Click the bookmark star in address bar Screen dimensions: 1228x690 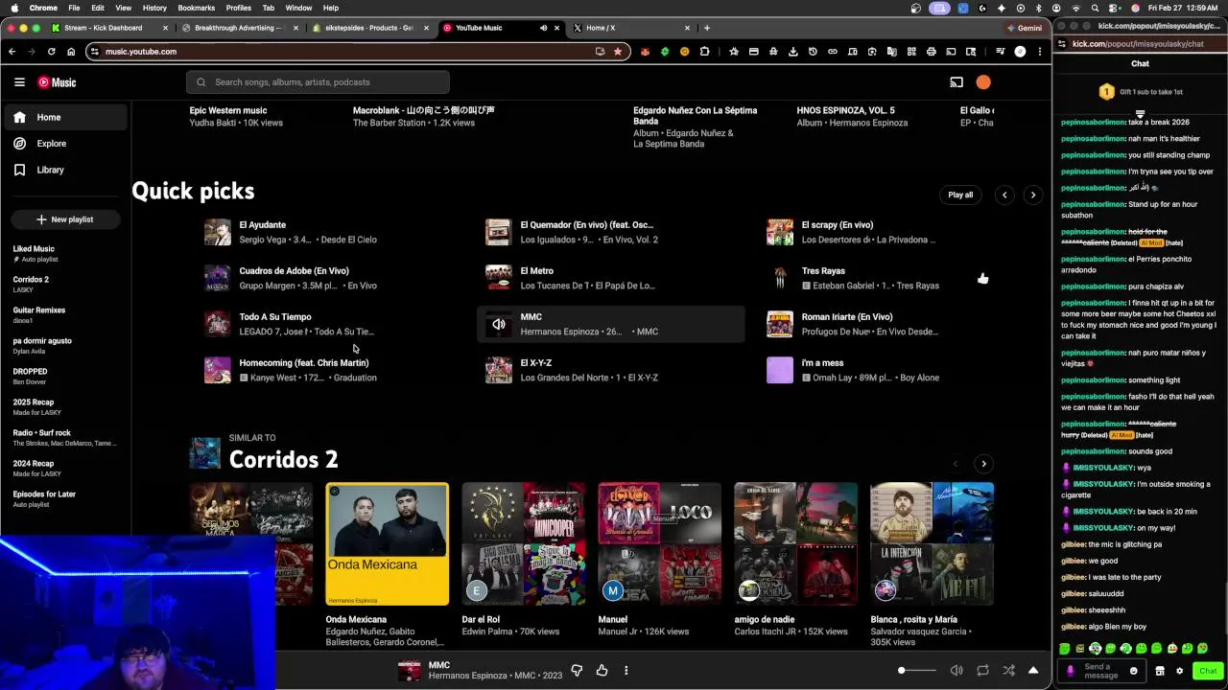(x=618, y=52)
